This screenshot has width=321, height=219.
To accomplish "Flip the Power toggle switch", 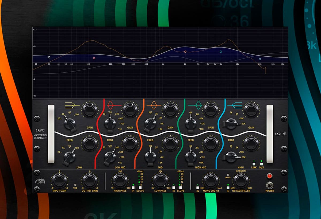I will [x=270, y=185].
